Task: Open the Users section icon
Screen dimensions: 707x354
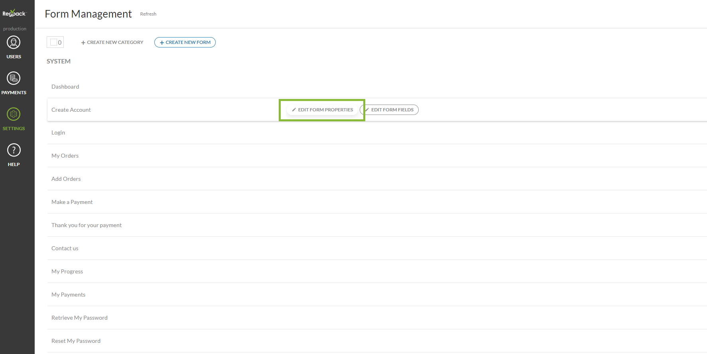Action: point(14,43)
